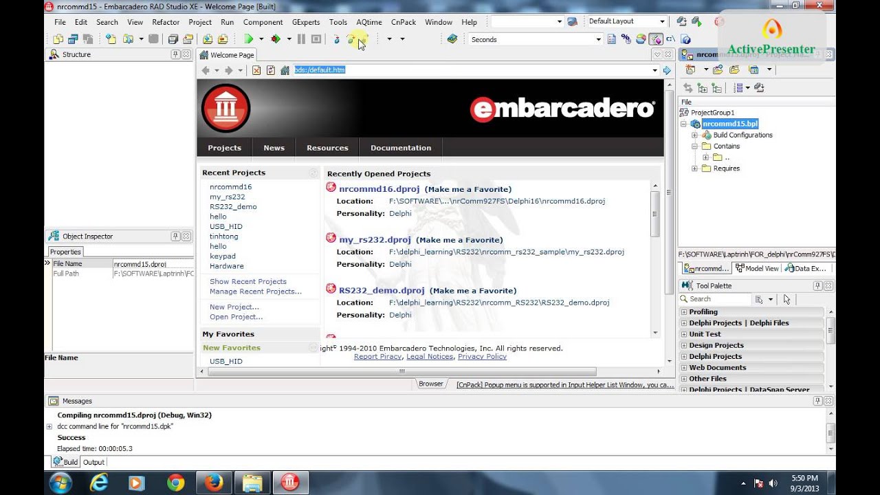Click the Add File to Project icon
Viewport: 880px width, 495px height.
coord(207,39)
